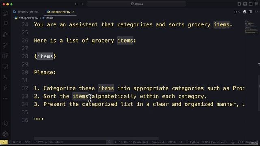Open More Actions for the editor
Screen dimensions: 260x146
point(256,12)
